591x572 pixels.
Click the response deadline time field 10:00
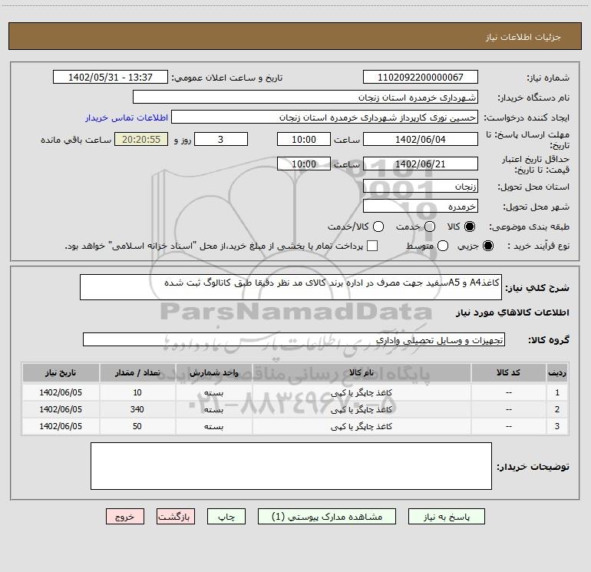(304, 139)
